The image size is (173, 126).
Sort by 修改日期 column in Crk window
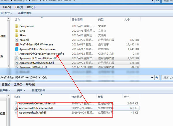pyautogui.click(x=77, y=97)
